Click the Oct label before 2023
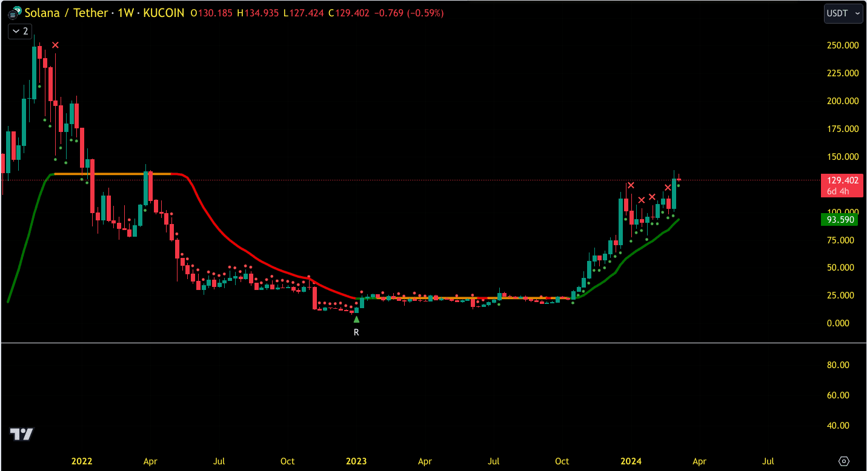Image resolution: width=867 pixels, height=471 pixels. coord(288,461)
